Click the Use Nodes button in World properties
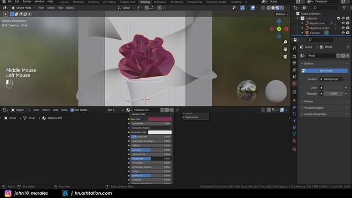352x198 pixels. click(x=324, y=71)
